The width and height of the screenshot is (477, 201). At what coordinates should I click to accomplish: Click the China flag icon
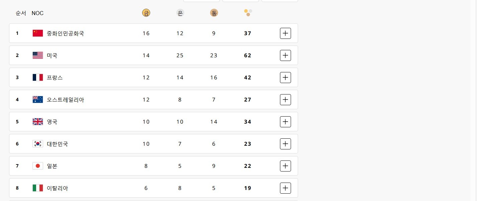(38, 33)
